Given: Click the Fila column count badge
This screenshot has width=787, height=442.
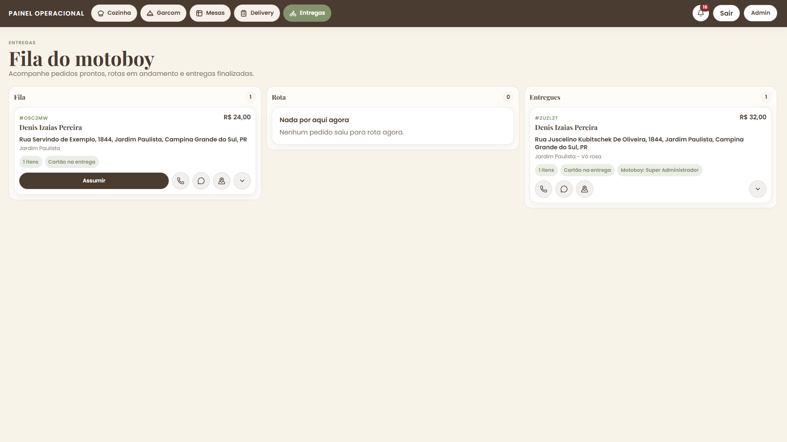Looking at the screenshot, I should click(250, 97).
